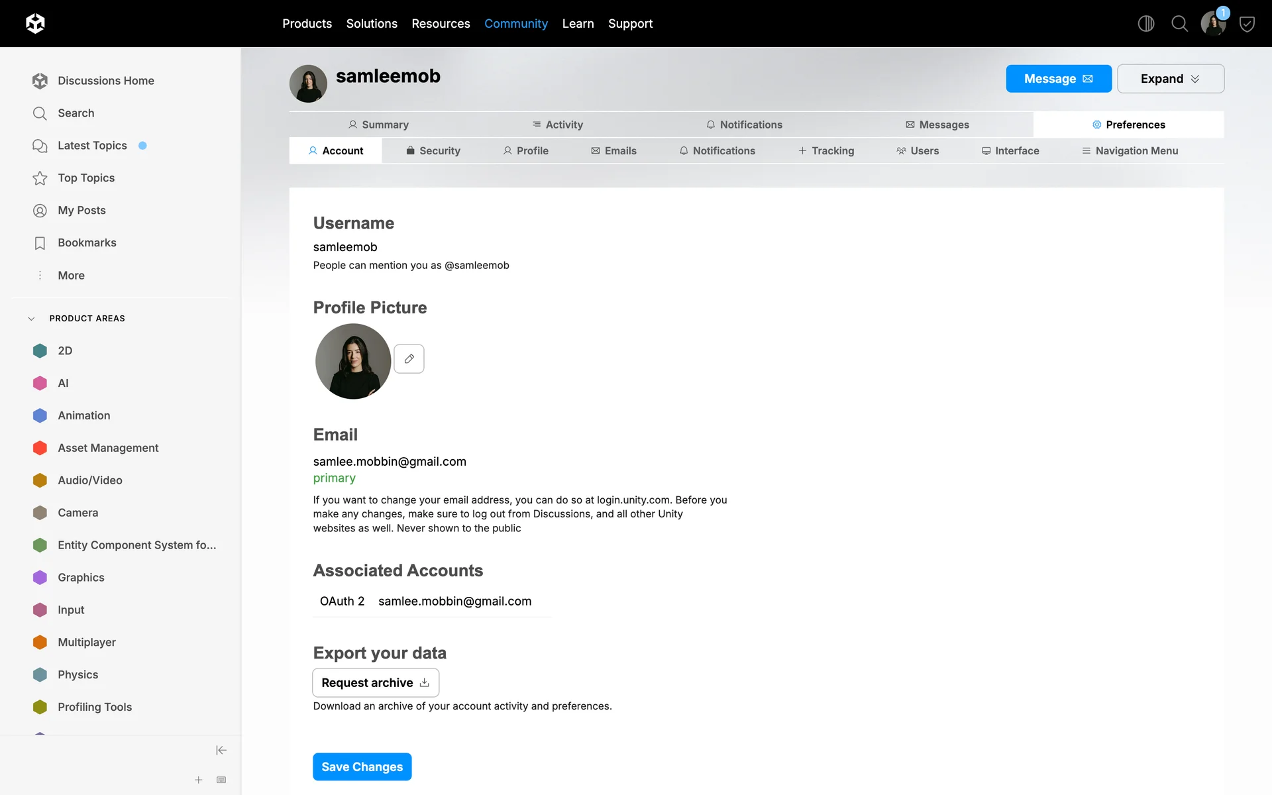Click the Unity logo in header
The height and width of the screenshot is (795, 1272).
pos(35,24)
